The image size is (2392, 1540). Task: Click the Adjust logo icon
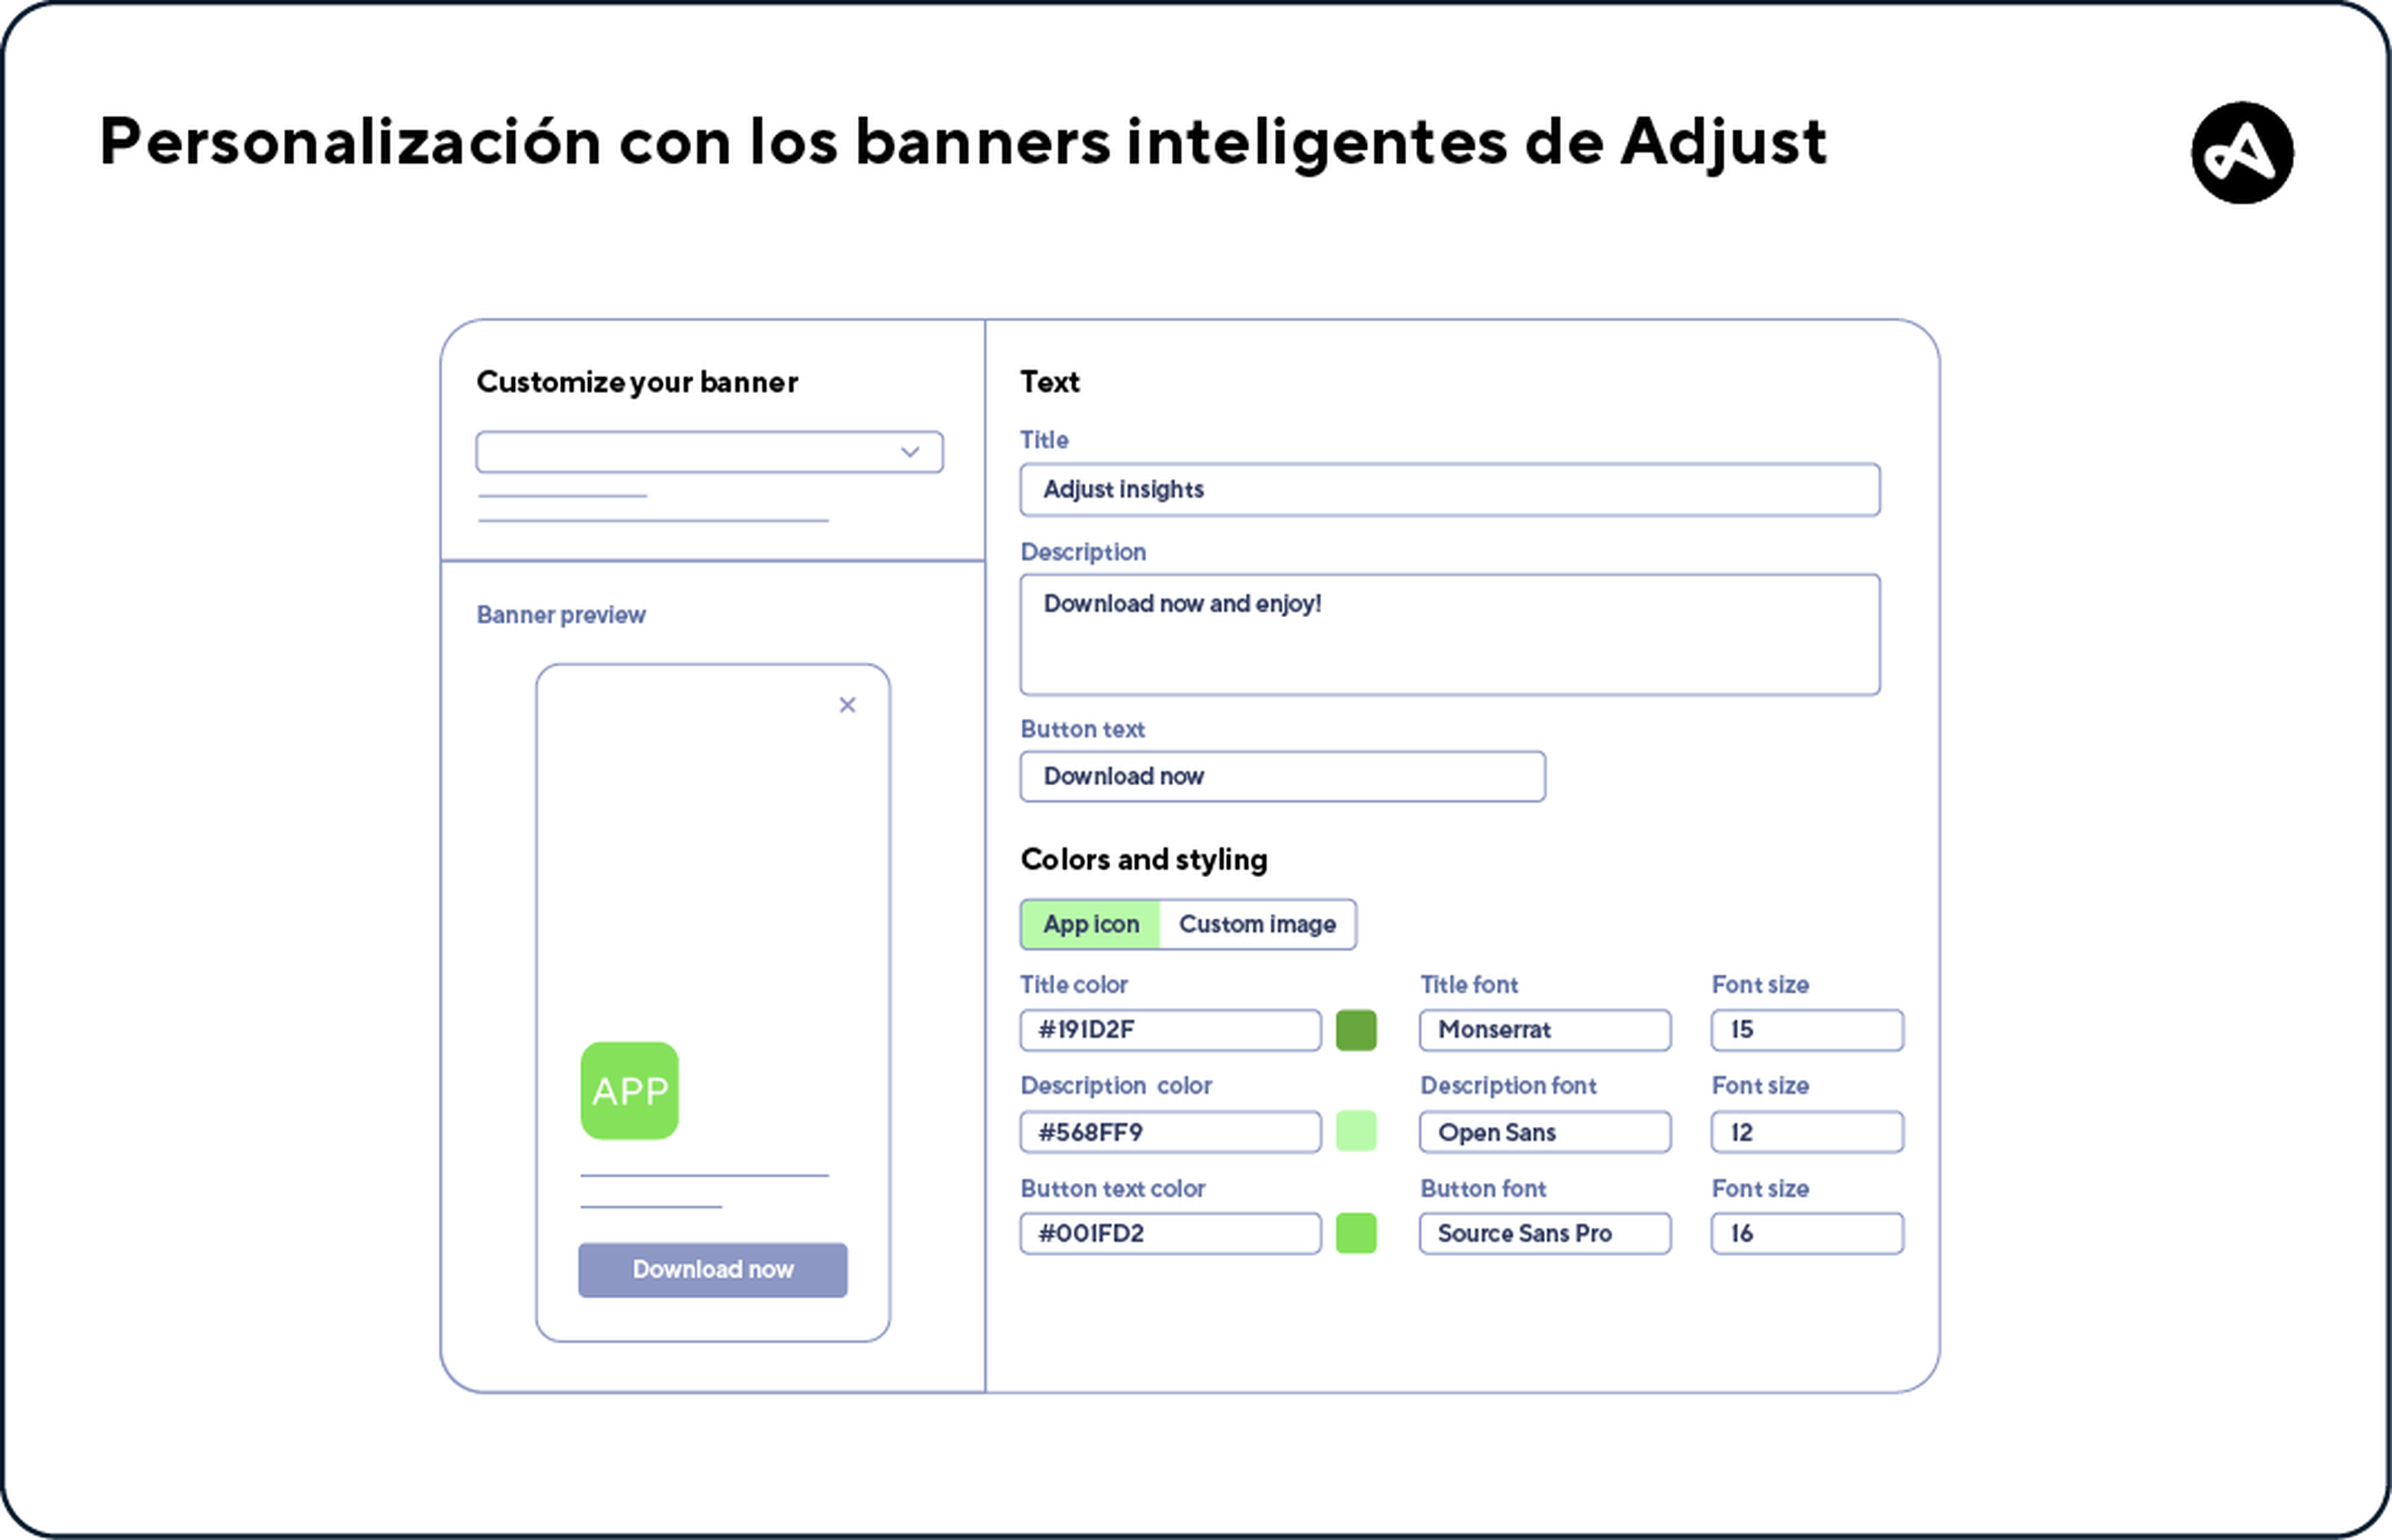pyautogui.click(x=2242, y=152)
